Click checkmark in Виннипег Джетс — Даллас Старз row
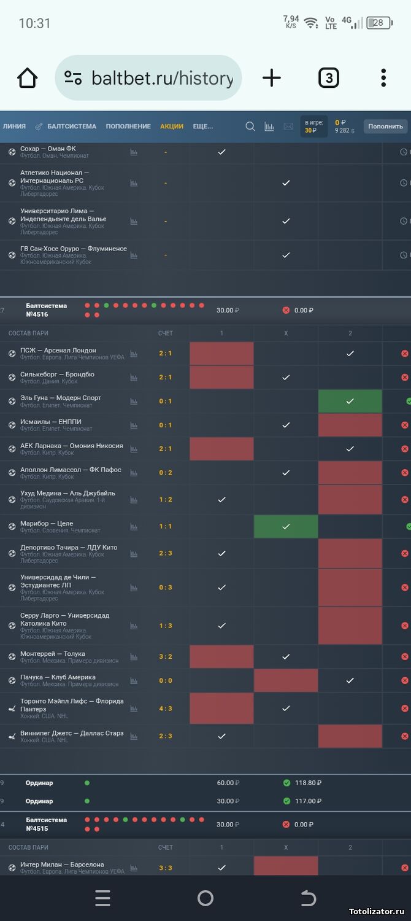This screenshot has height=921, width=411. 222,736
